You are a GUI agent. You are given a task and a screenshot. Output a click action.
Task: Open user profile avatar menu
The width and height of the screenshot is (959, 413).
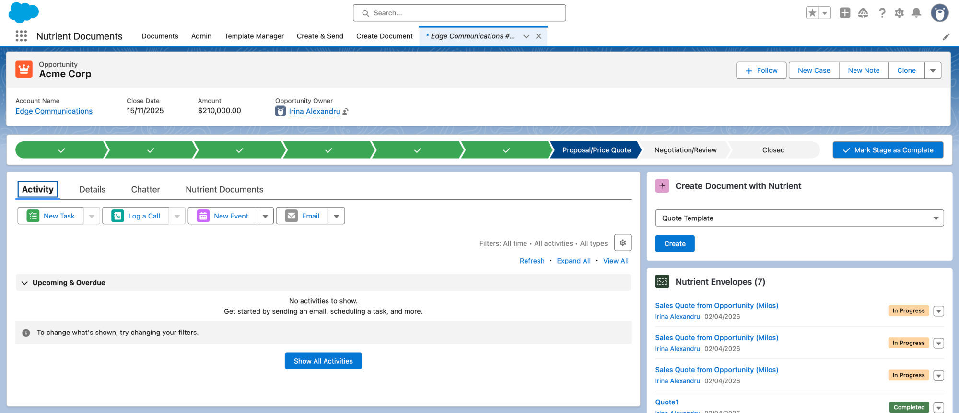click(x=939, y=13)
